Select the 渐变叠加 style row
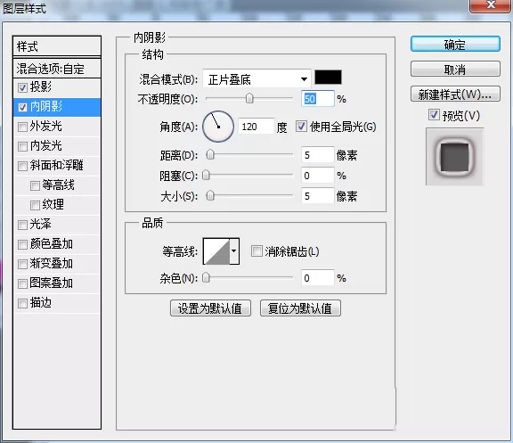 pos(57,264)
